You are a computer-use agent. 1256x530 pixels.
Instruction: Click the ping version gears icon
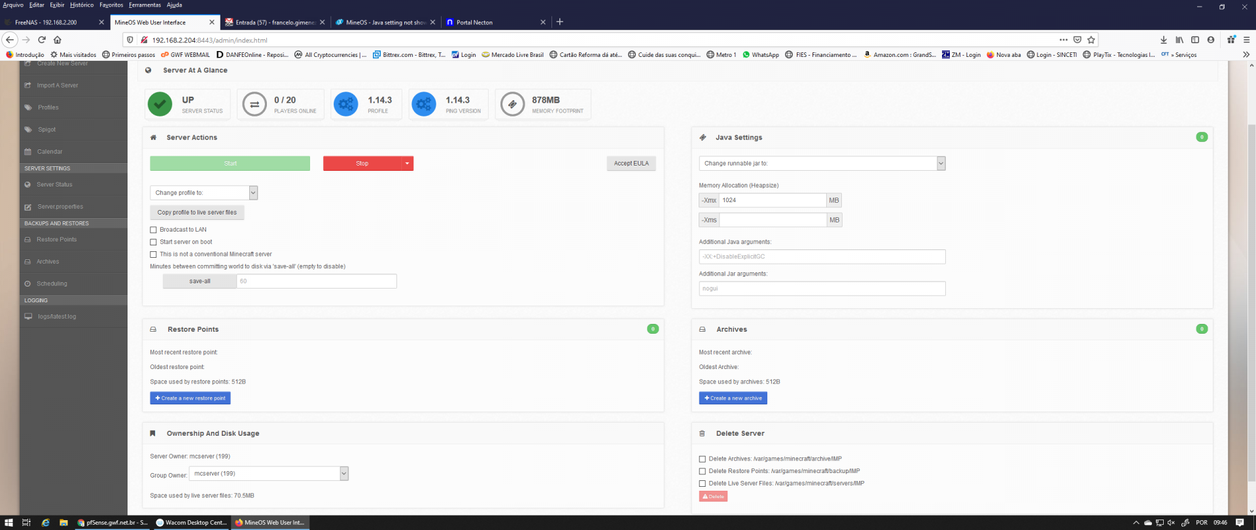(424, 104)
